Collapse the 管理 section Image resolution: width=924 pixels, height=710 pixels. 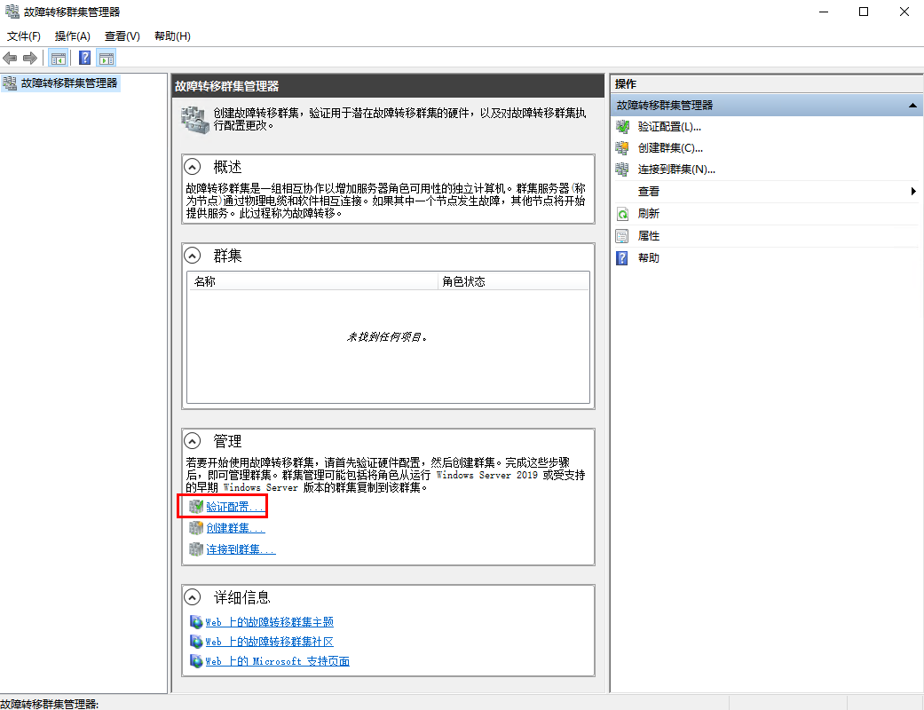(x=192, y=441)
